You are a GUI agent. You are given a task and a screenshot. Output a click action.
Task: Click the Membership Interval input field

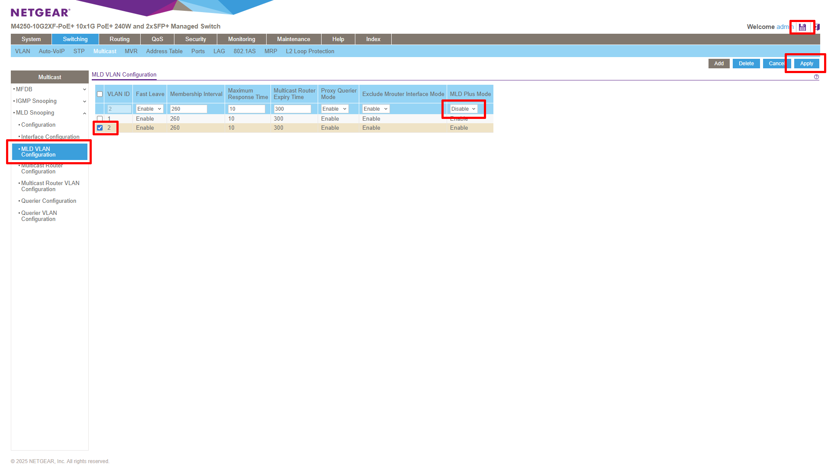188,109
